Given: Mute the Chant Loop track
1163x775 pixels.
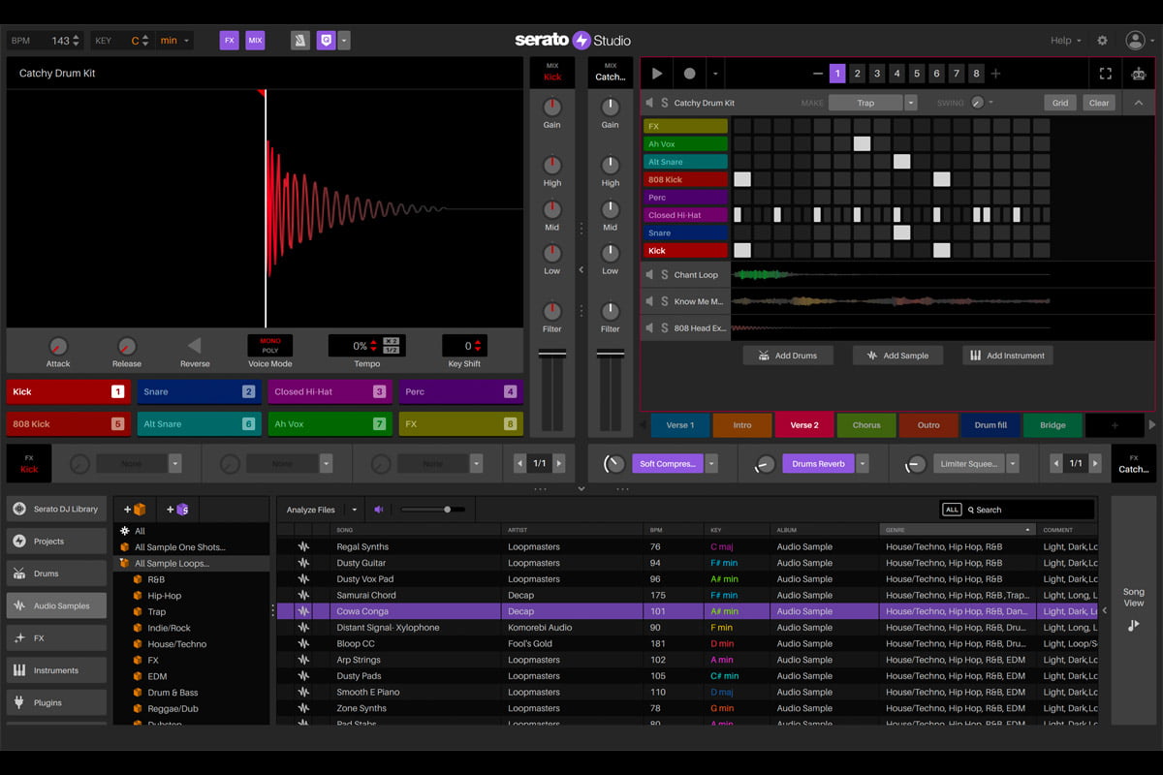Looking at the screenshot, I should [x=650, y=275].
